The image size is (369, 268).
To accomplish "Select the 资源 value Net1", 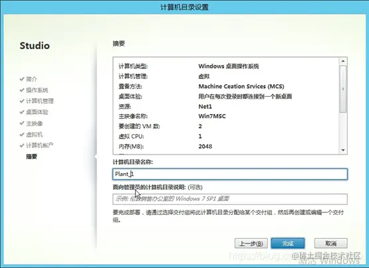I will 205,107.
